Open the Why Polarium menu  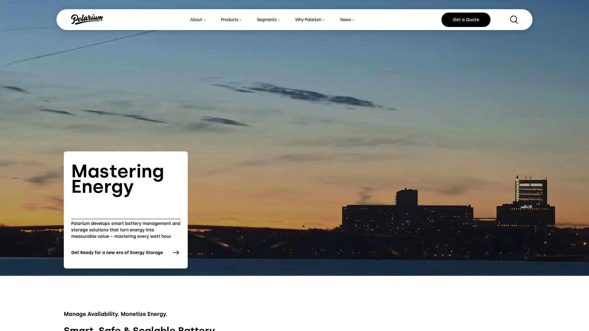(308, 20)
